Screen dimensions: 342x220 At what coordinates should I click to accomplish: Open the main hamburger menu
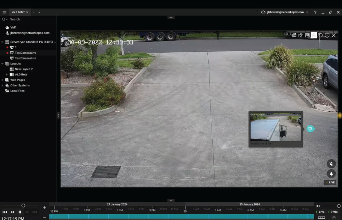coord(4,12)
